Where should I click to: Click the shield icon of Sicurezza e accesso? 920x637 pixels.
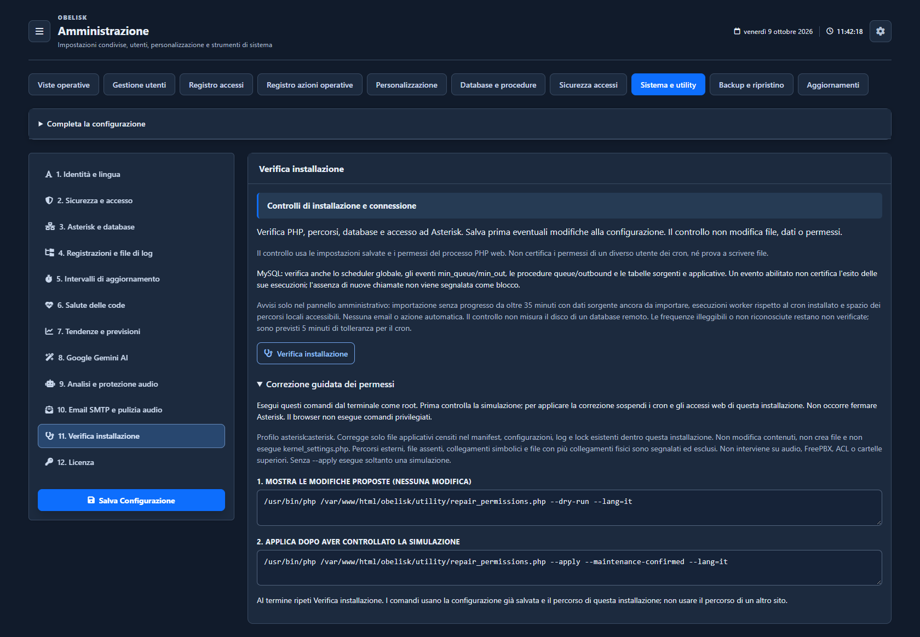(x=49, y=200)
